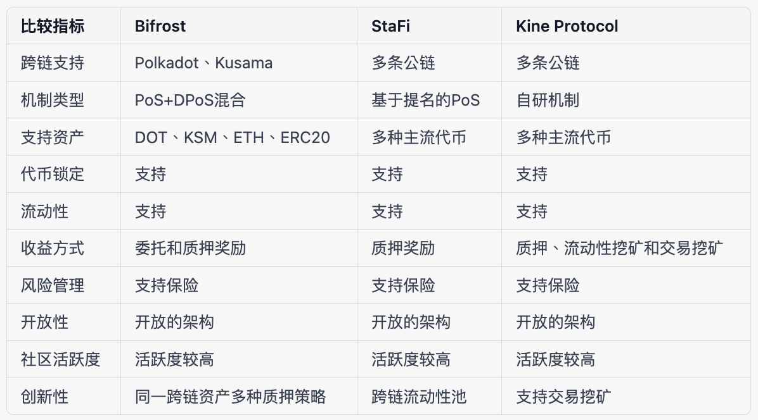Select the DOT、KSM、ETH、ERC20 cell

pos(233,137)
